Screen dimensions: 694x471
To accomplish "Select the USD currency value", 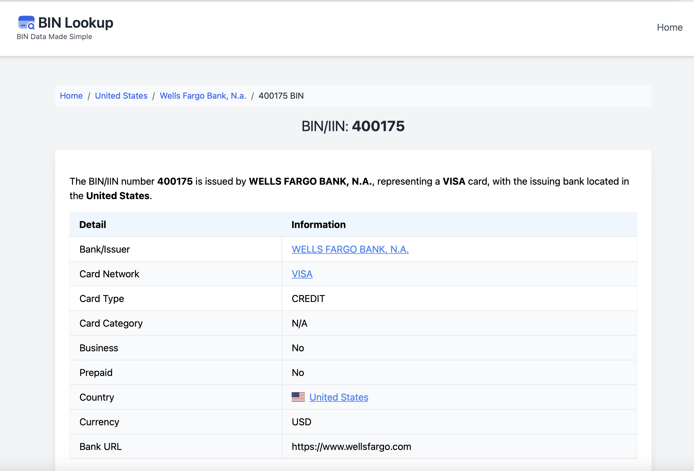I will pos(302,422).
